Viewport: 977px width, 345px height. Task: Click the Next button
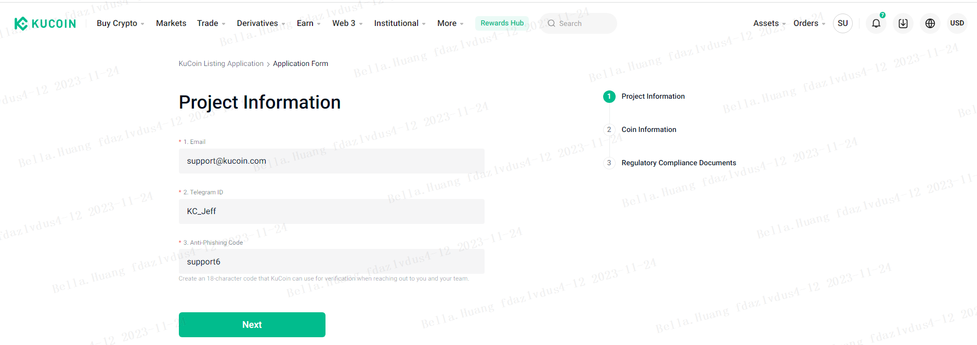tap(252, 325)
